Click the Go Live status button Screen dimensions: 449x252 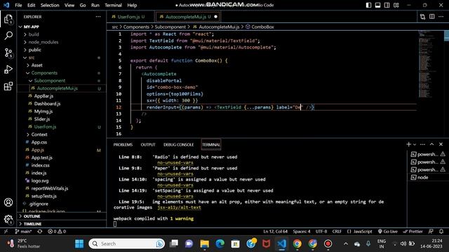coord(387,232)
